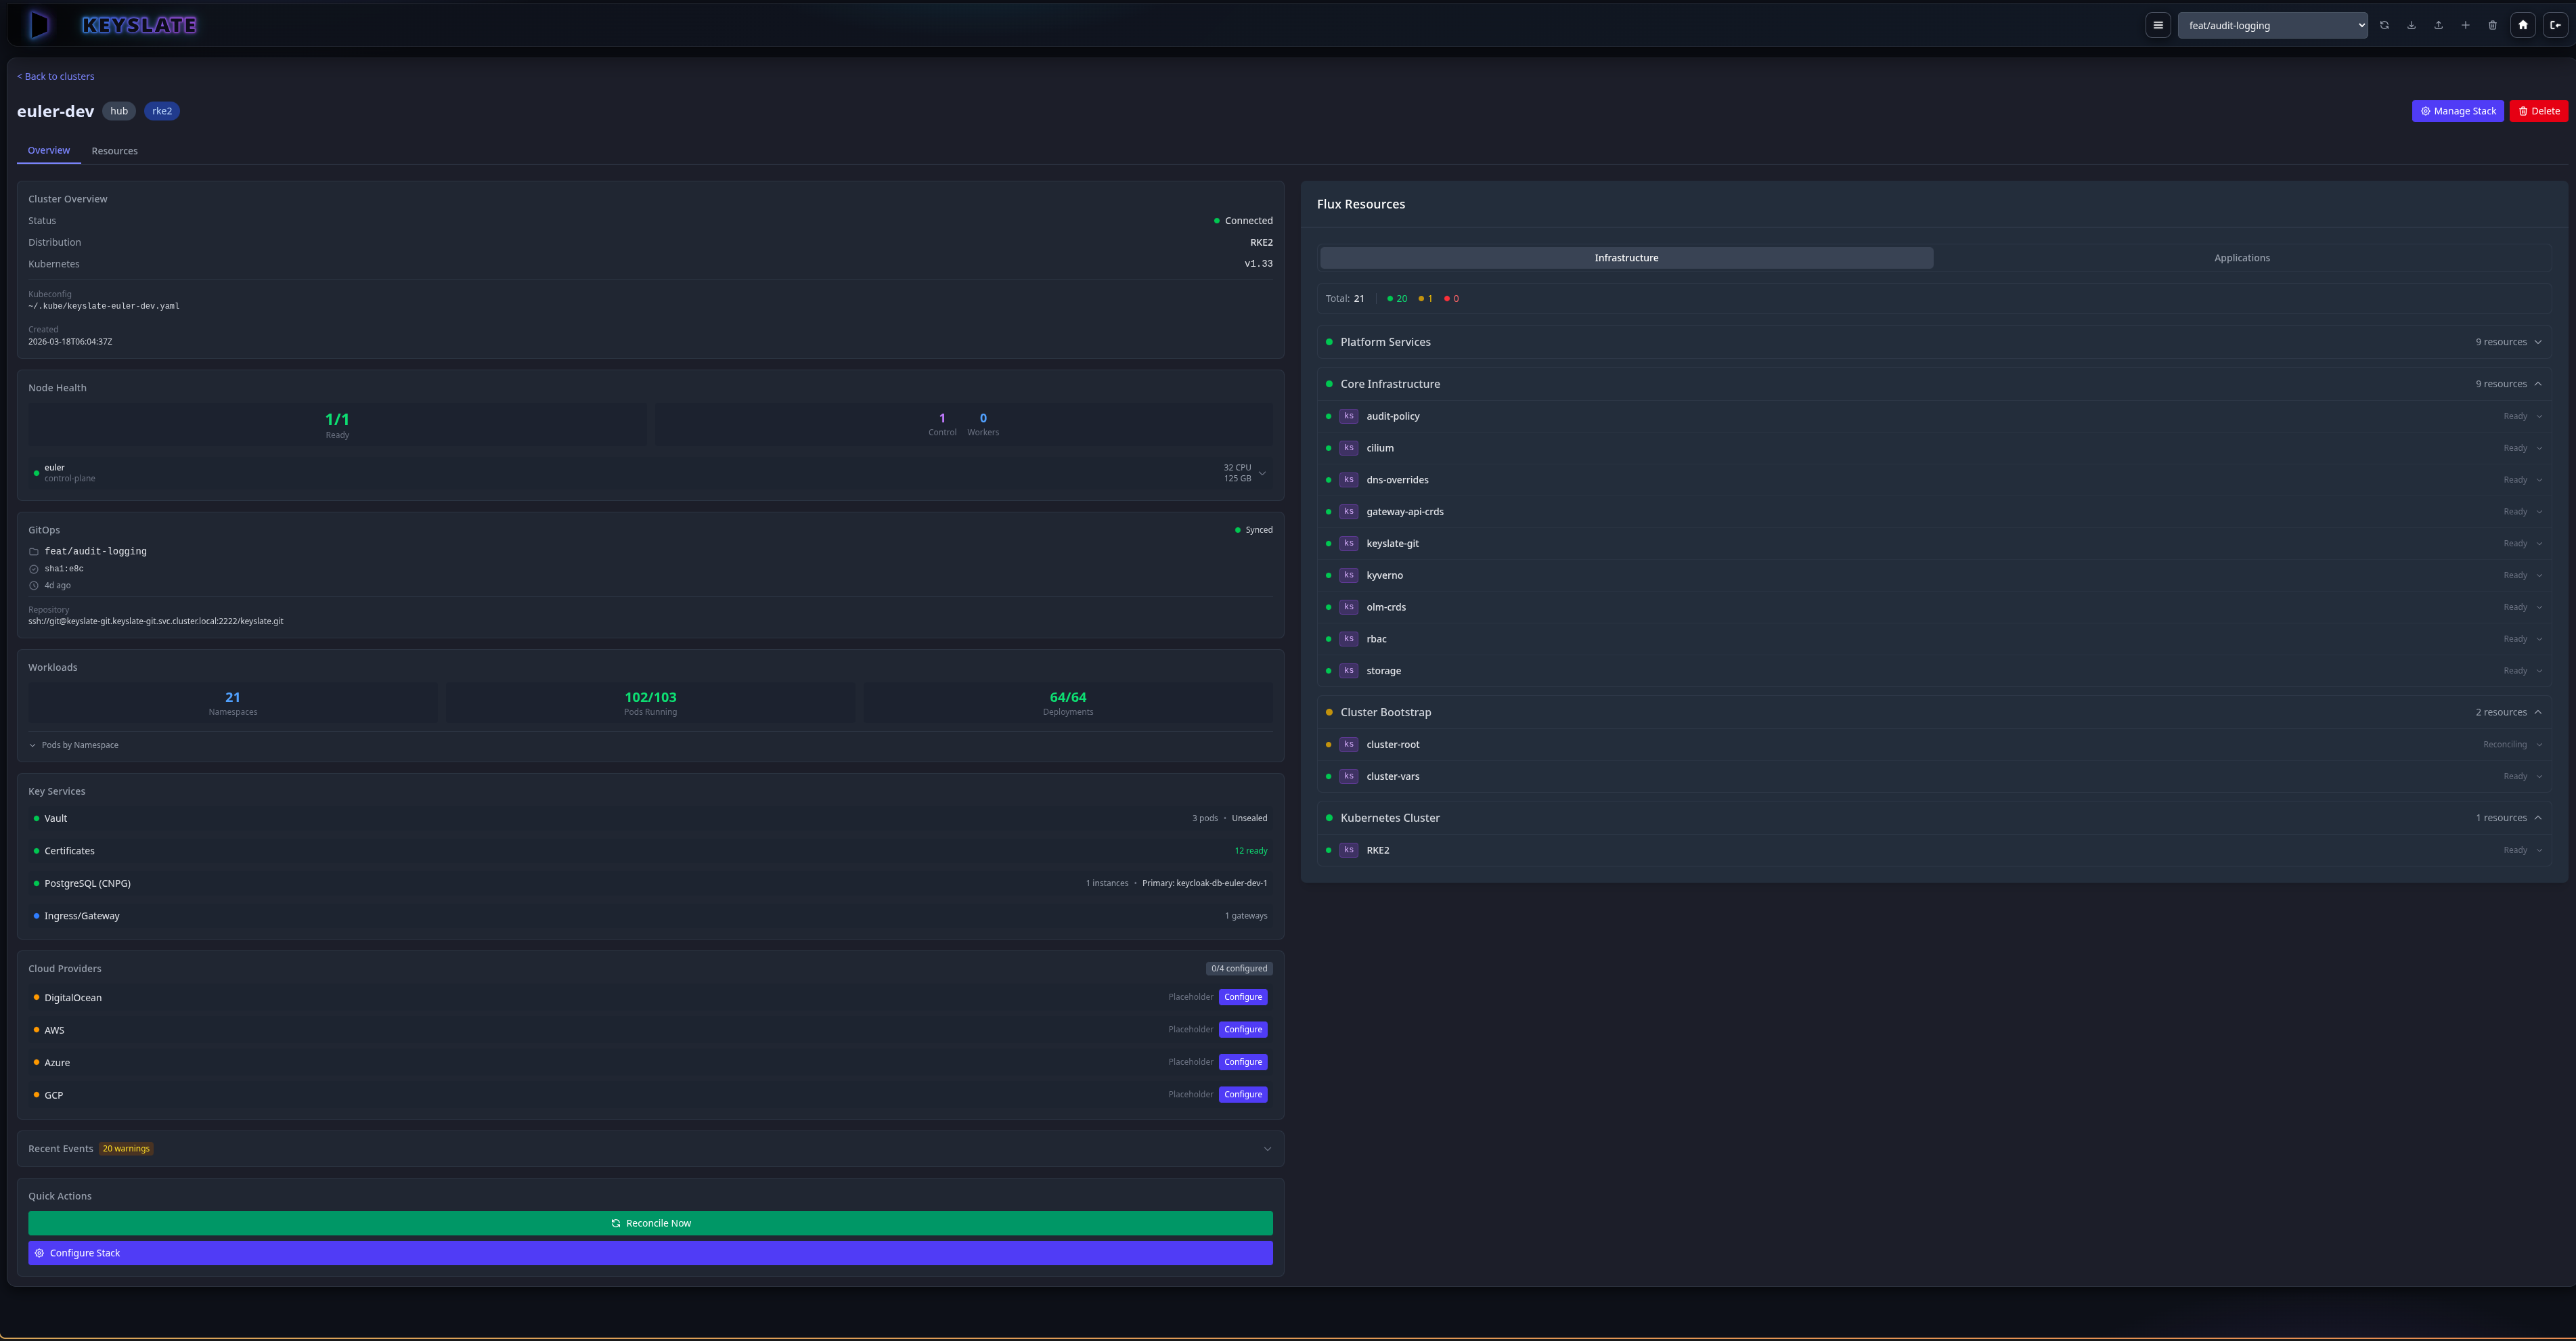The width and height of the screenshot is (2576, 1341).
Task: Collapse the Kubernetes Cluster group
Action: (x=1933, y=818)
